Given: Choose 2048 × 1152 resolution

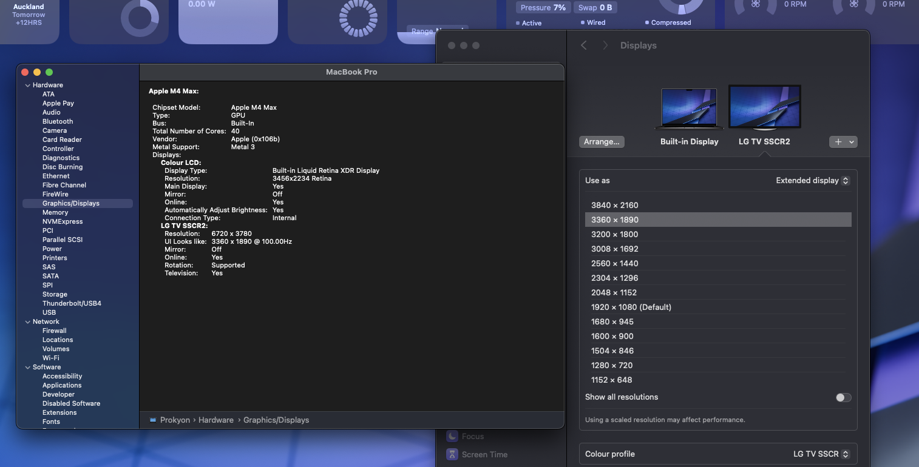Looking at the screenshot, I should (718, 292).
